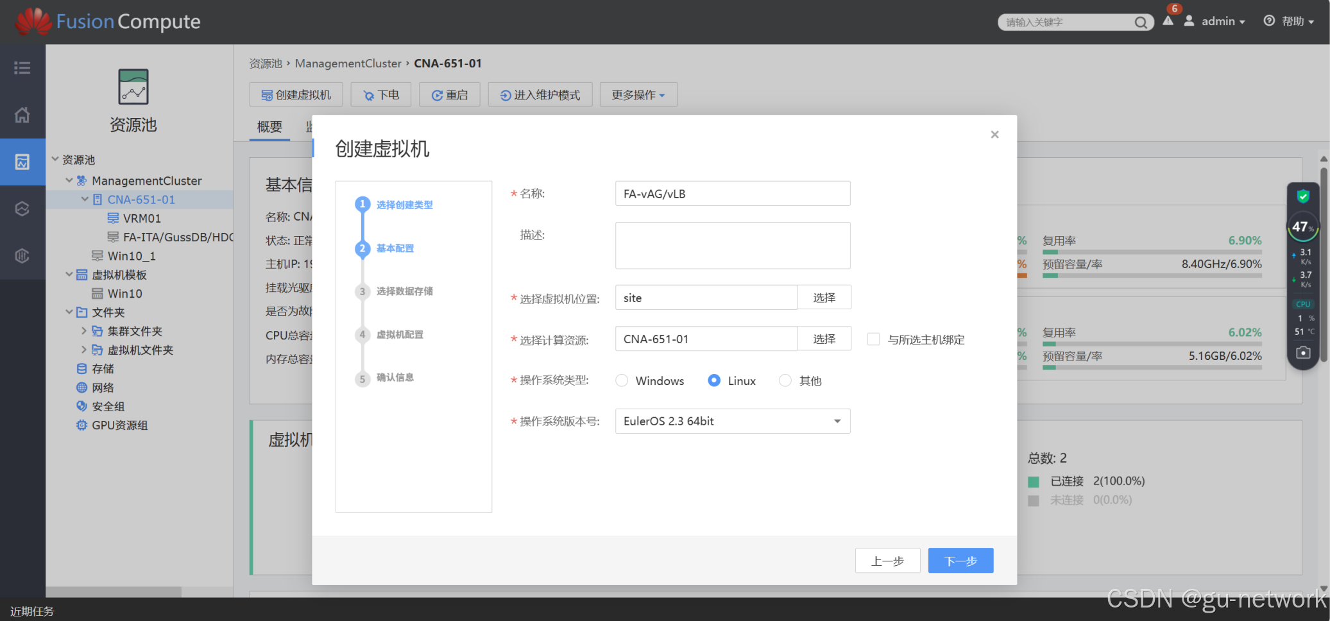Check the 与所选主机绑定 checkbox

click(873, 339)
